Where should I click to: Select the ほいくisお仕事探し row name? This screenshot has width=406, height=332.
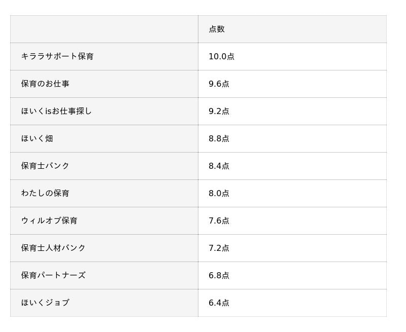(56, 112)
